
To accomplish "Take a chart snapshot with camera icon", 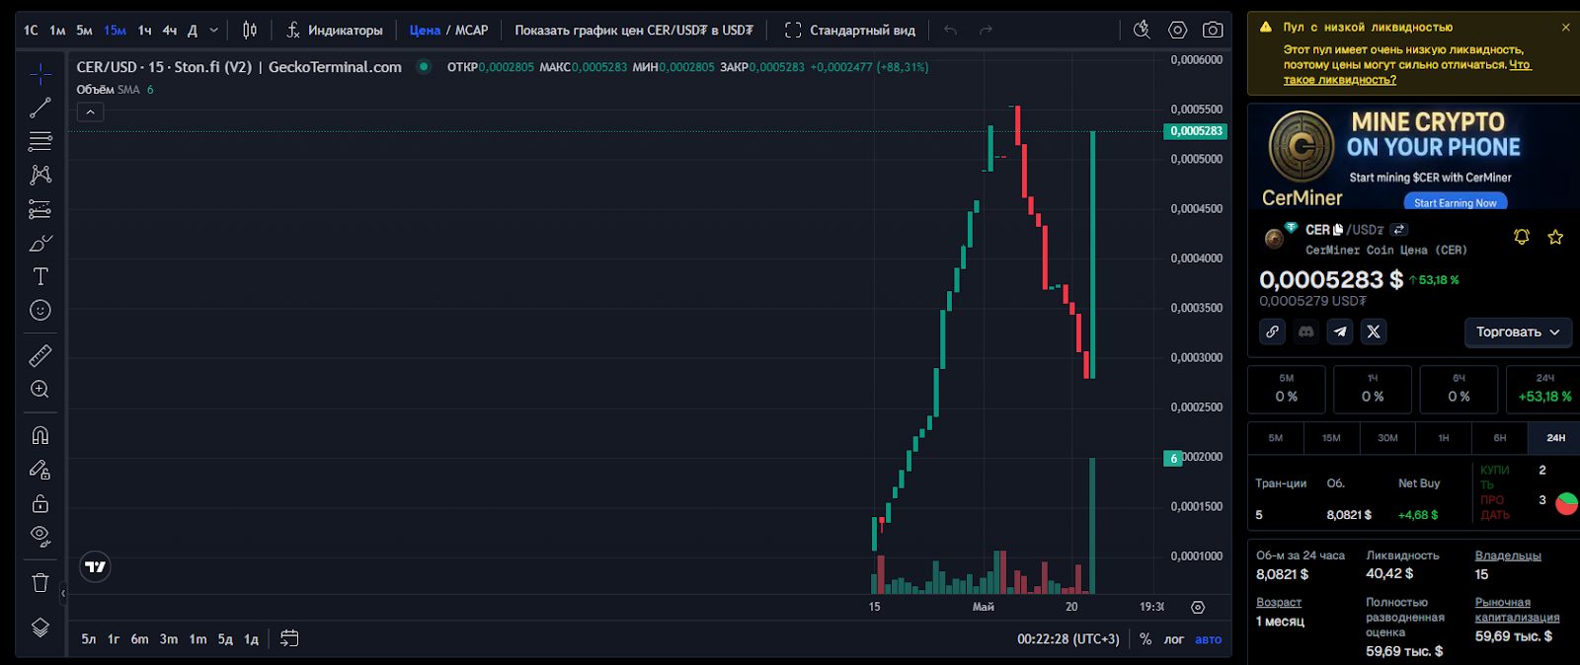I will (1213, 31).
